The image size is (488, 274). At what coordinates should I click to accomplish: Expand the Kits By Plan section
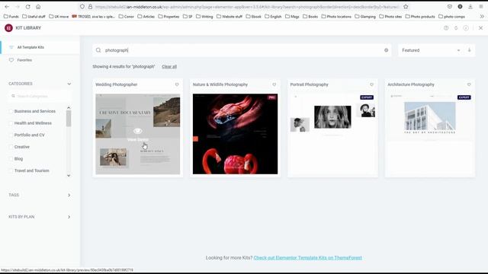[x=69, y=217]
